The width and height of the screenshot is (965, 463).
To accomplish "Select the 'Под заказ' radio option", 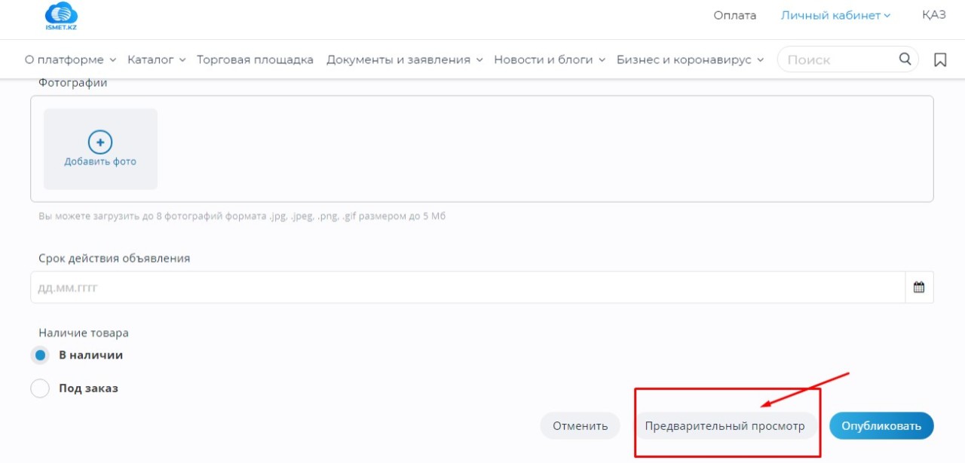I will point(41,389).
